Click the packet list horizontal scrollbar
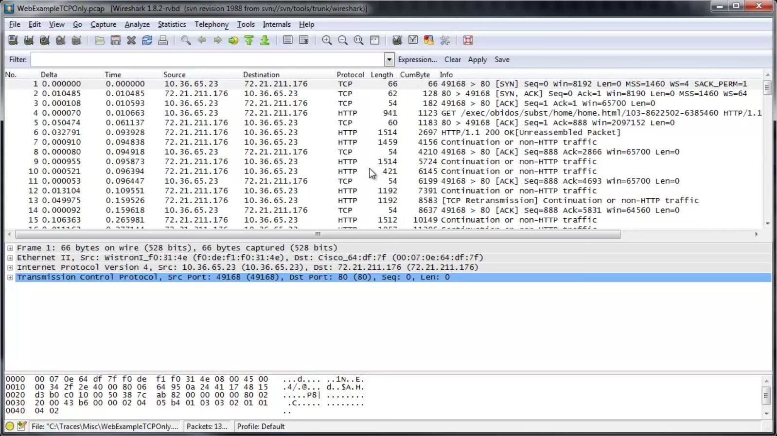This screenshot has width=777, height=436. (x=318, y=234)
